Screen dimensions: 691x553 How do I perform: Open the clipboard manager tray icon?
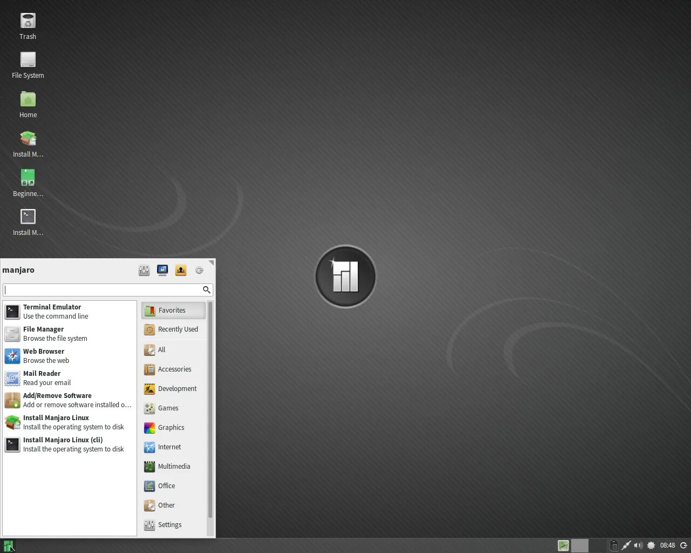[614, 545]
